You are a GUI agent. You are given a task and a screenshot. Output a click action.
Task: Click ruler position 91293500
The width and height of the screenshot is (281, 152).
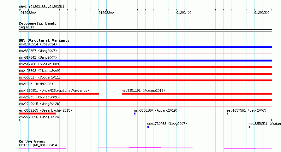tap(262, 13)
